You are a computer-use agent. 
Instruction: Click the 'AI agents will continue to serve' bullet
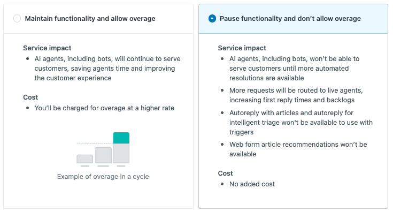107,68
